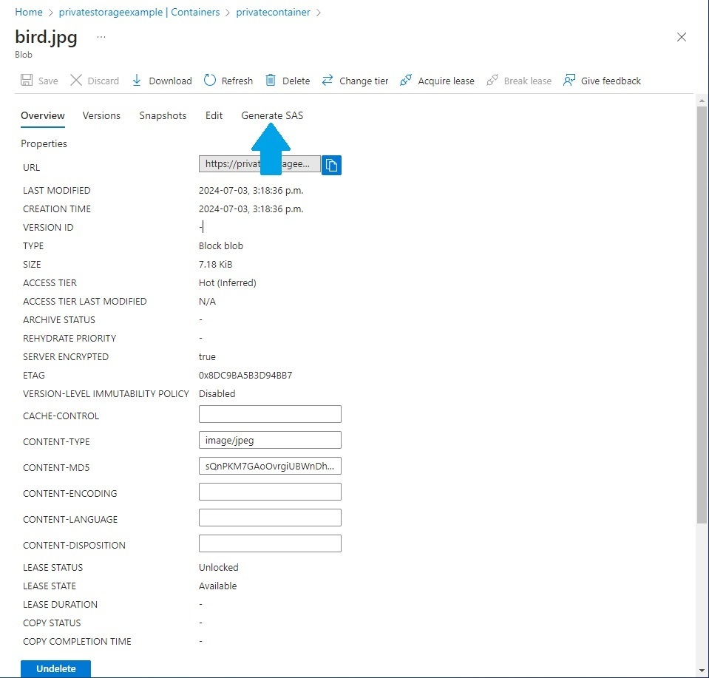709x678 pixels.
Task: Click the Cache-Control input field
Action: (269, 414)
